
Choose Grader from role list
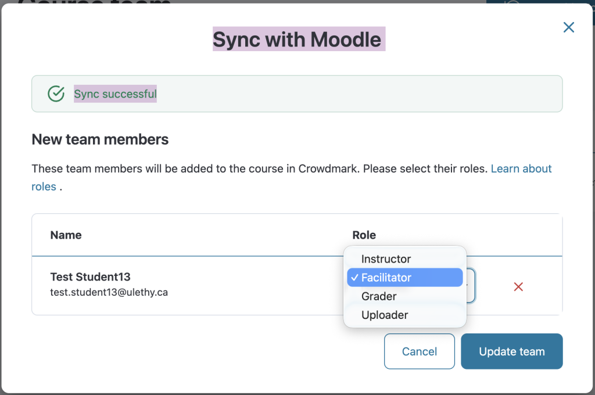point(405,296)
